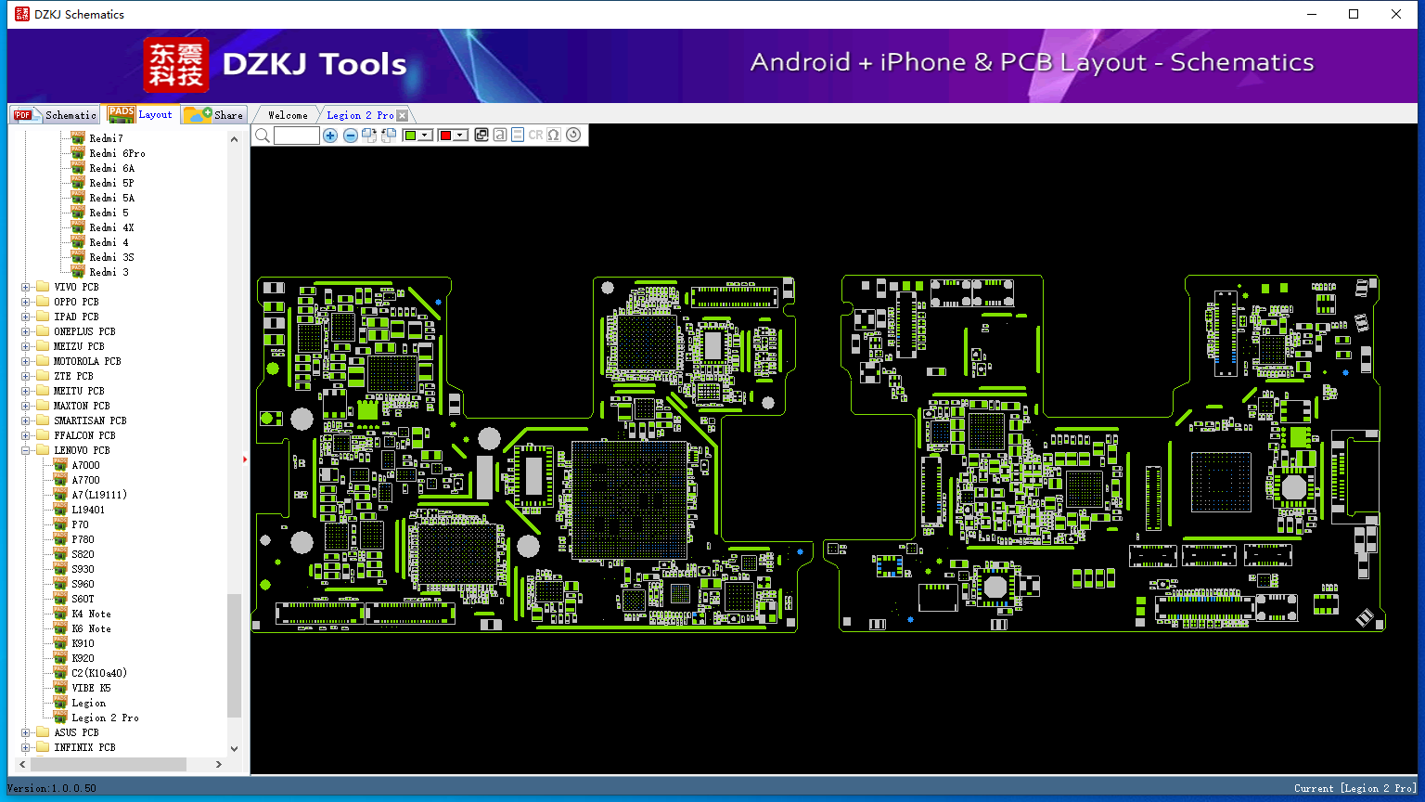Open the A7000 layout file
1425x802 pixels.
[x=85, y=465]
